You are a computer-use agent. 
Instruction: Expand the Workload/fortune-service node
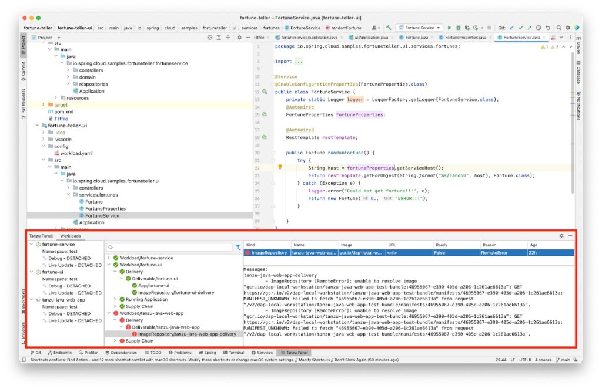coord(109,258)
